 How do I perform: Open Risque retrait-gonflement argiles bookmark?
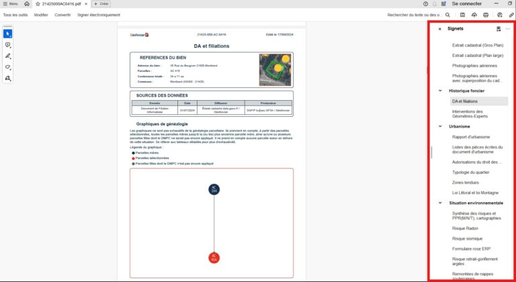pyautogui.click(x=475, y=261)
